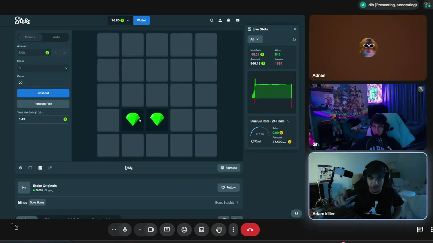Send an emoji reaction
The height and width of the screenshot is (243, 433).
coord(184,230)
